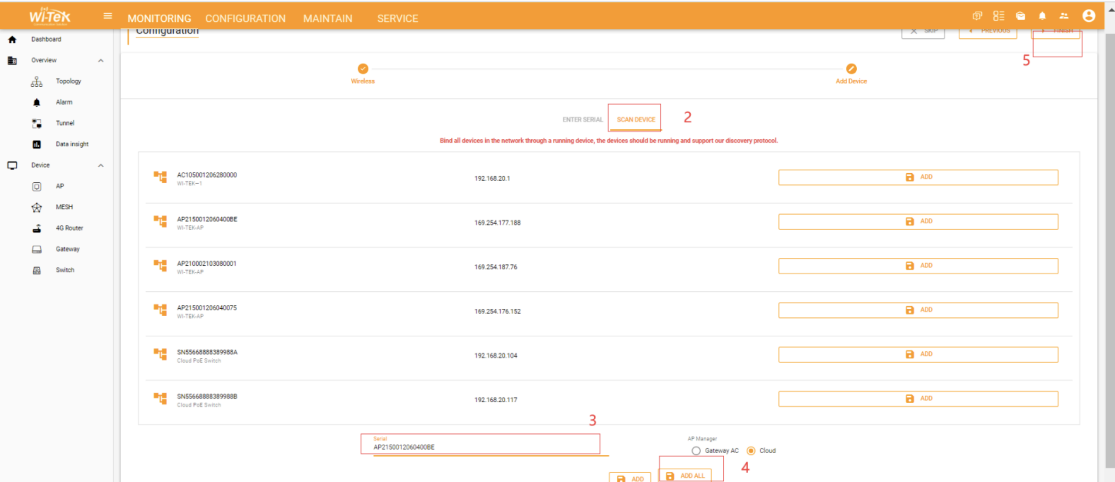Click the Add Device wizard step
1115x482 pixels.
pyautogui.click(x=851, y=69)
